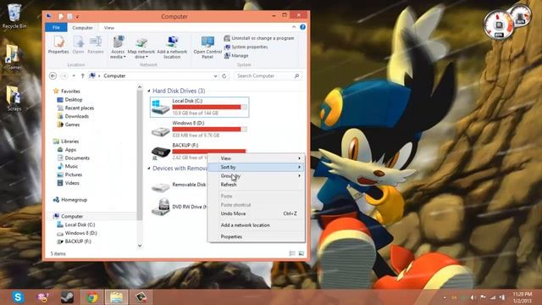Select Homegroup in navigation pane

pyautogui.click(x=70, y=200)
